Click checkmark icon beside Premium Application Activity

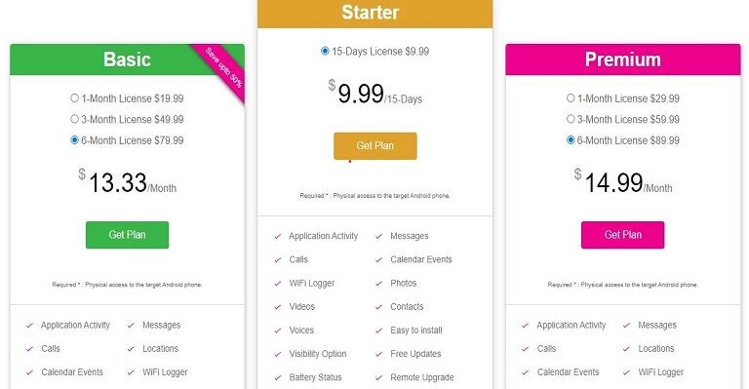tap(525, 326)
